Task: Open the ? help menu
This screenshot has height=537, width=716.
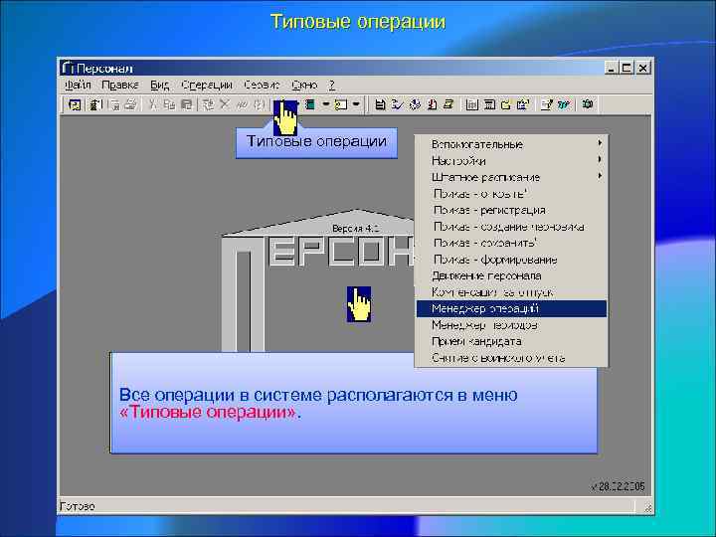Action: pyautogui.click(x=332, y=85)
